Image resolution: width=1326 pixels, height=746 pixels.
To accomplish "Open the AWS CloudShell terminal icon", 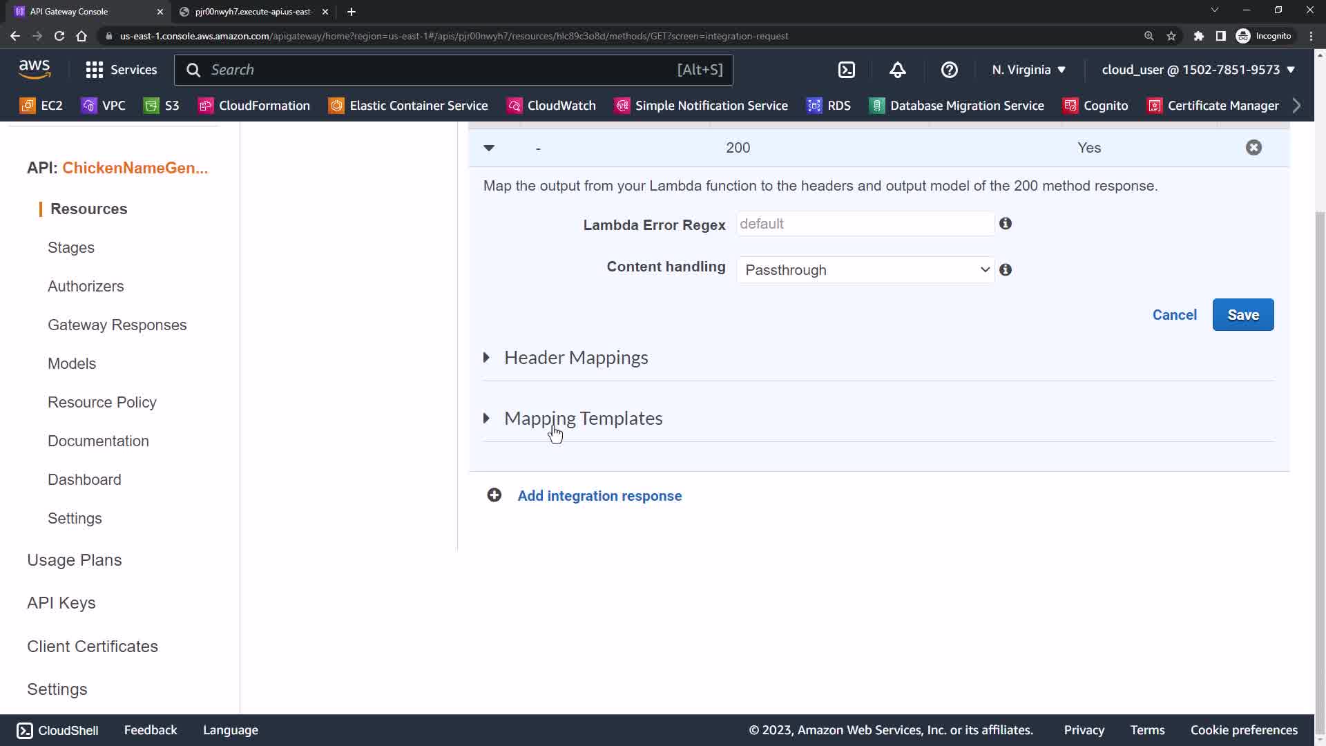I will (846, 70).
